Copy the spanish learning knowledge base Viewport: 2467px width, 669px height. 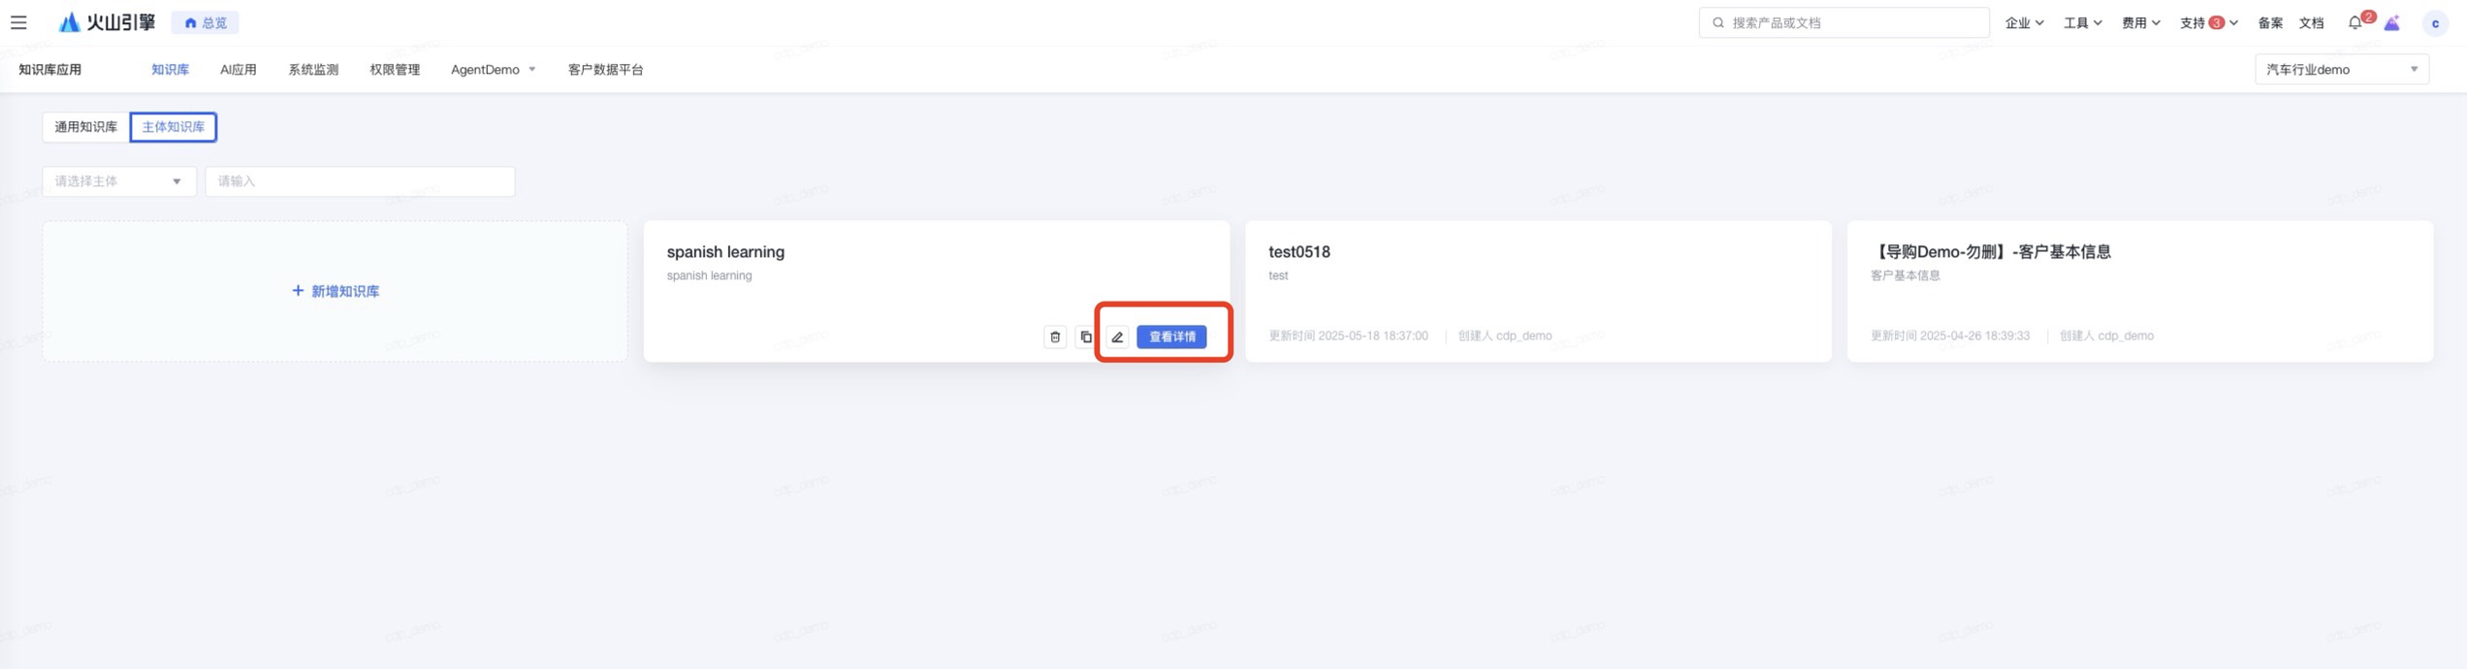tap(1086, 336)
